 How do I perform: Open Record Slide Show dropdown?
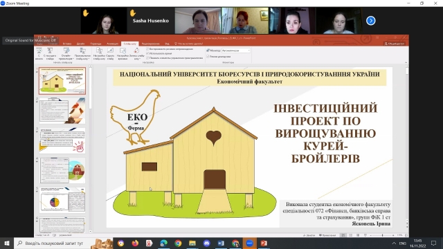click(137, 53)
